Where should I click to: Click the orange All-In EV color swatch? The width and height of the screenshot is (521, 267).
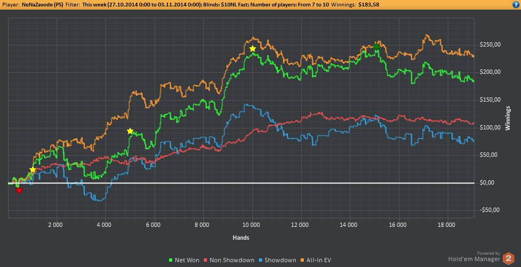point(302,261)
